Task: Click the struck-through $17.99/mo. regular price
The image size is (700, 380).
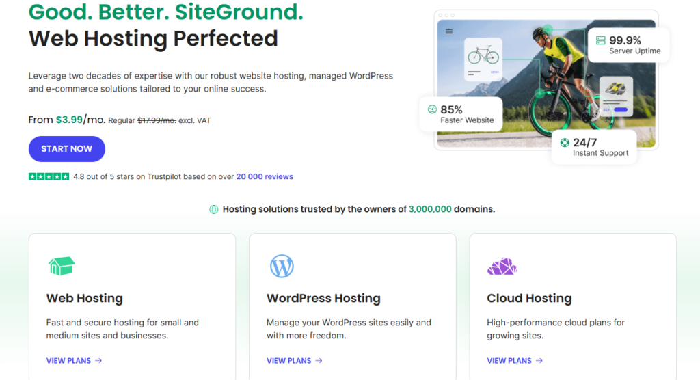Action: pos(157,120)
